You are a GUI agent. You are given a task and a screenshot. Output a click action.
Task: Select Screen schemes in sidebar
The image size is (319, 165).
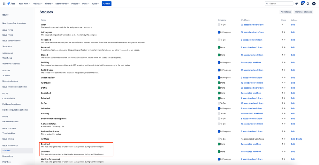point(10,81)
